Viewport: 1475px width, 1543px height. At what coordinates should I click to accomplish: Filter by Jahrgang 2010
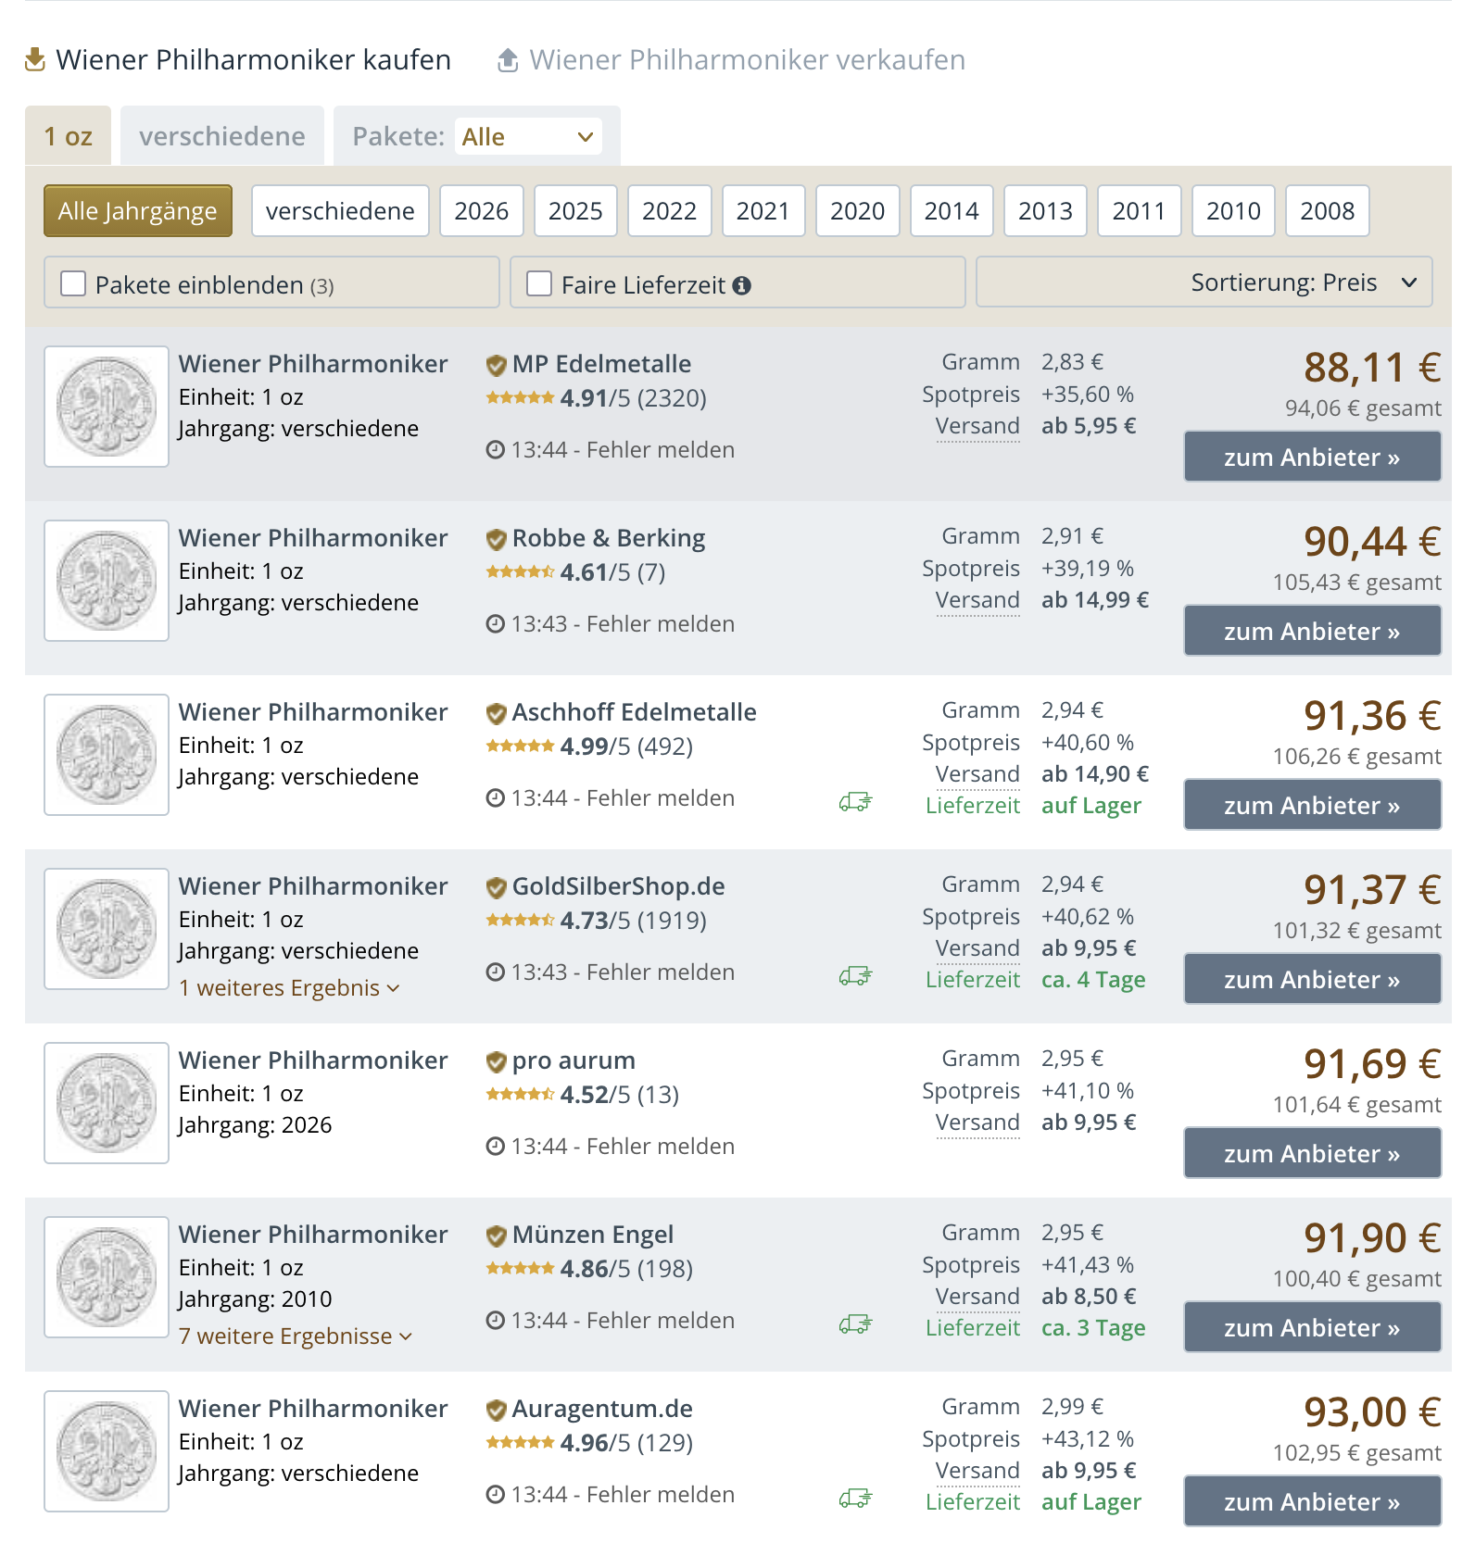(x=1234, y=211)
